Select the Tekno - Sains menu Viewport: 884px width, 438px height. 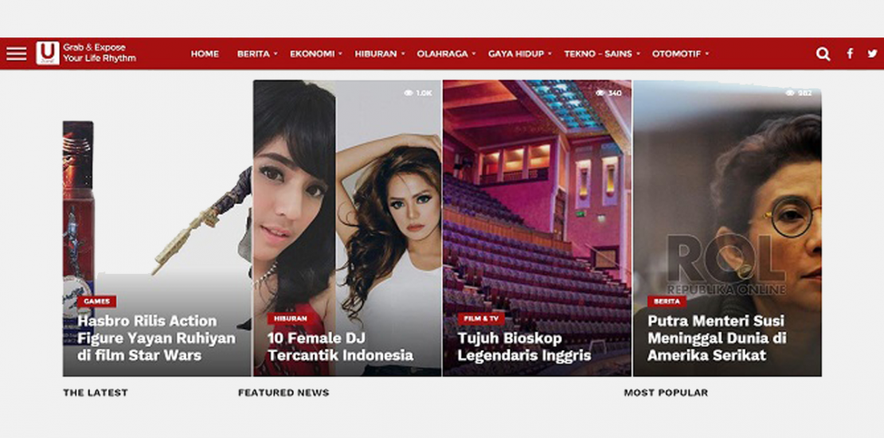(x=601, y=54)
